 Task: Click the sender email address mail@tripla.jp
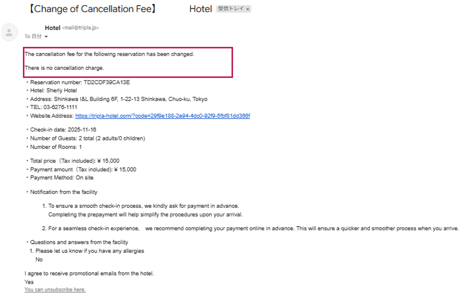click(x=80, y=28)
